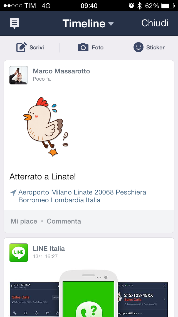Image resolution: width=178 pixels, height=317 pixels.
Task: Tap the Bluetooth status bar icon
Action: [x=140, y=6]
